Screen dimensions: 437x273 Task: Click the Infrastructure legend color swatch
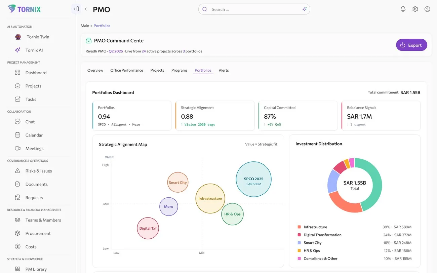(299, 227)
